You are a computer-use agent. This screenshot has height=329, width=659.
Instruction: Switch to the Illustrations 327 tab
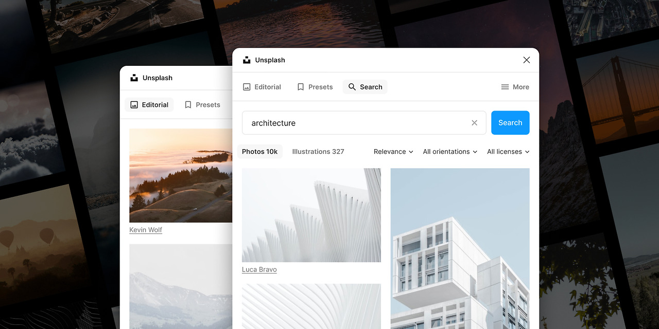pyautogui.click(x=318, y=152)
